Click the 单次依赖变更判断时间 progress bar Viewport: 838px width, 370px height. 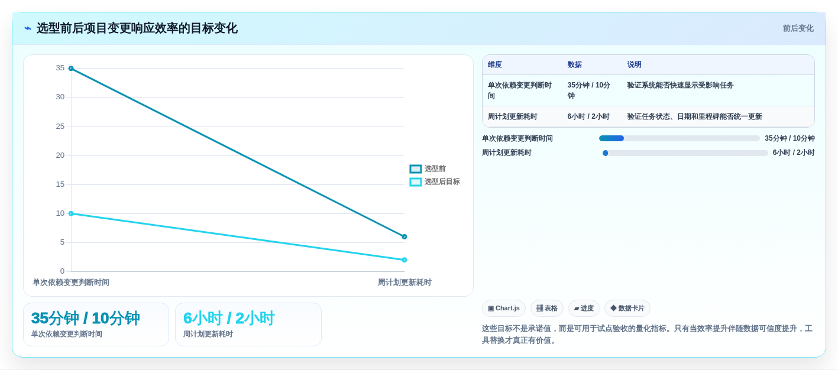pos(680,138)
